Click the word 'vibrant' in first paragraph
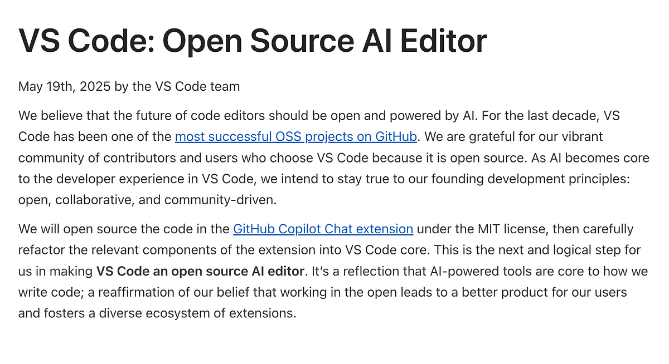Viewport: 669px width, 364px height. click(x=583, y=136)
